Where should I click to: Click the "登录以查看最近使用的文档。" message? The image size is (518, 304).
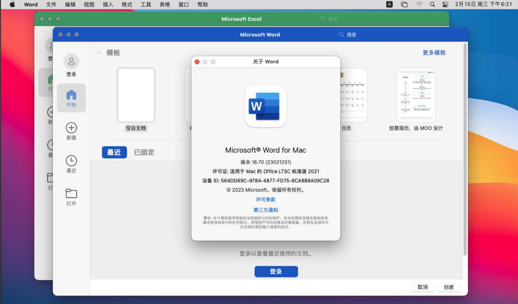click(276, 254)
